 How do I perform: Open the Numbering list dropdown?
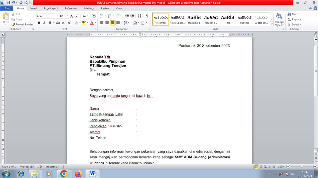[113, 16]
